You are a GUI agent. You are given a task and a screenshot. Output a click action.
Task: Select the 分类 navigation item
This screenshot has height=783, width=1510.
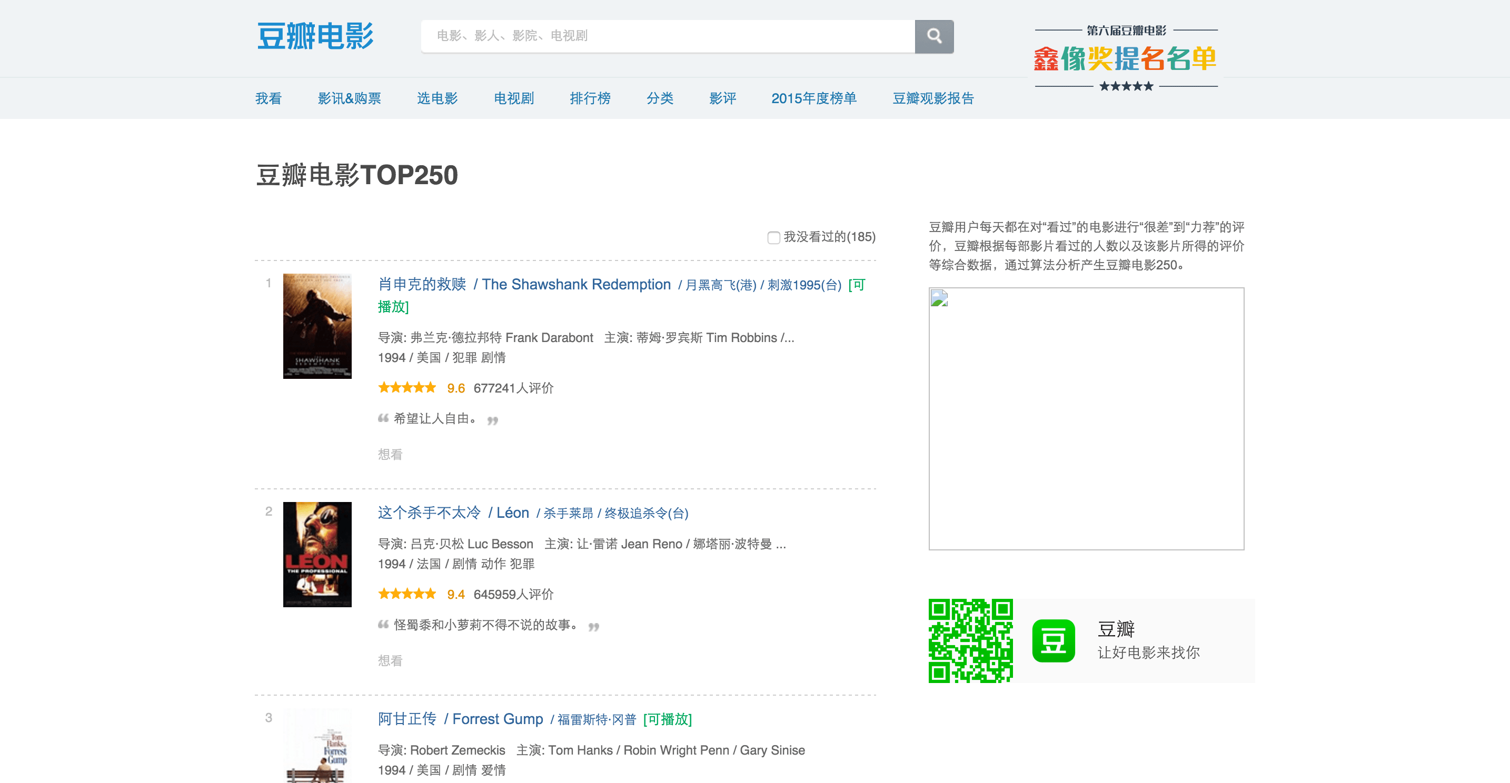click(x=660, y=98)
